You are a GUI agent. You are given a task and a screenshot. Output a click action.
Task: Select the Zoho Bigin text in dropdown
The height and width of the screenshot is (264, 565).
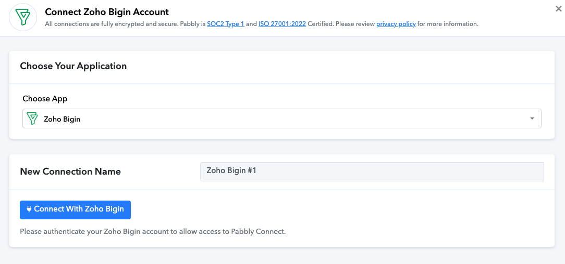62,119
